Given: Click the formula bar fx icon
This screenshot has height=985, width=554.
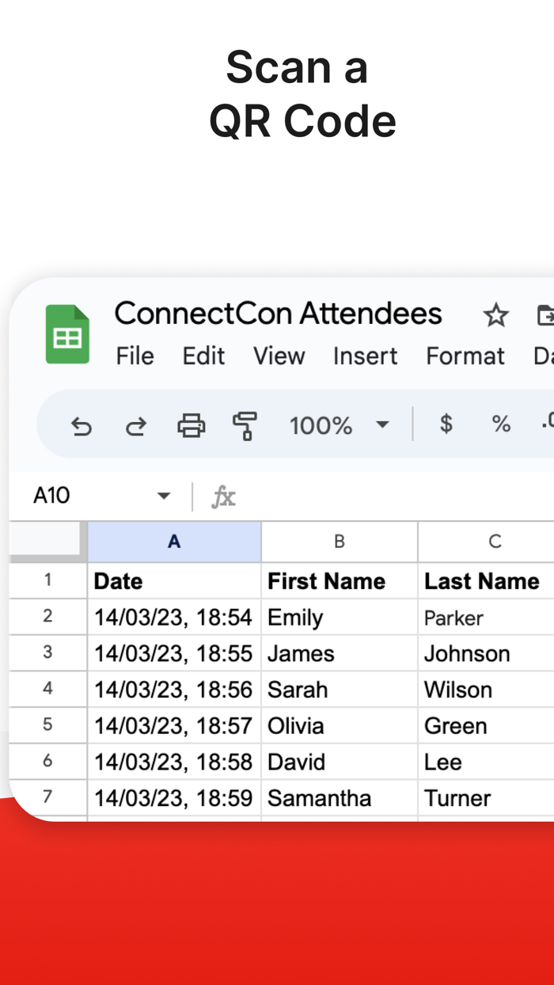Looking at the screenshot, I should point(224,496).
